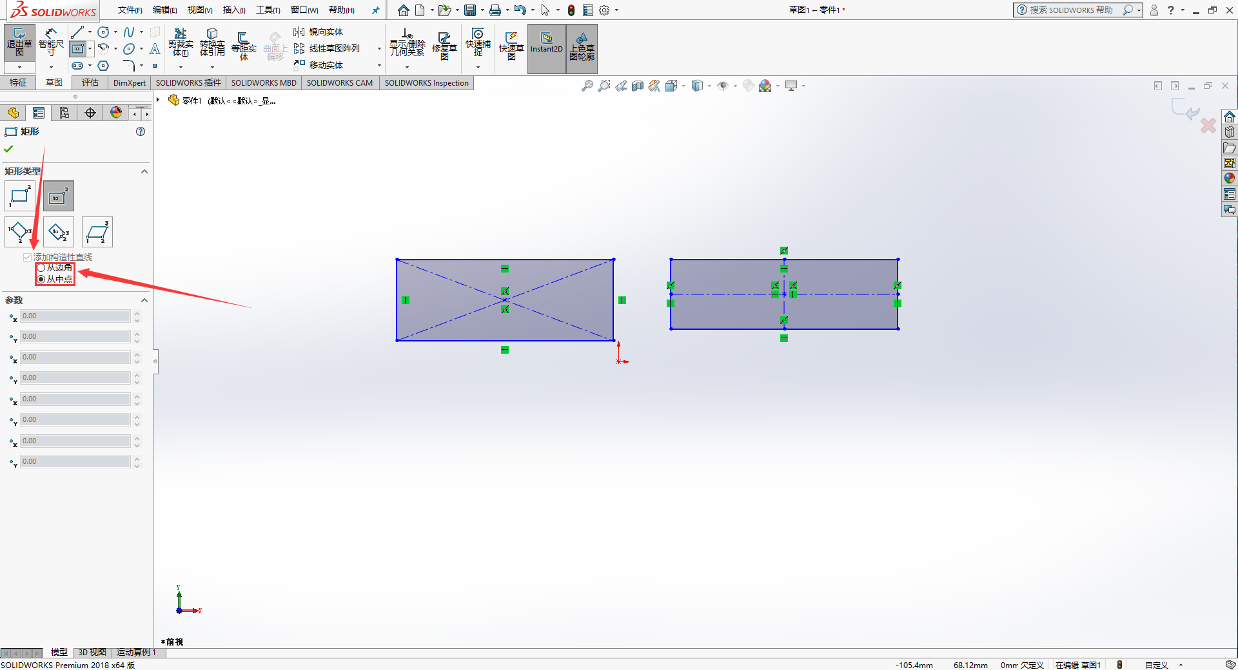Open rectangle type dropdown arrow in ribbon
Viewport: 1238px width, 670px height.
click(x=90, y=49)
